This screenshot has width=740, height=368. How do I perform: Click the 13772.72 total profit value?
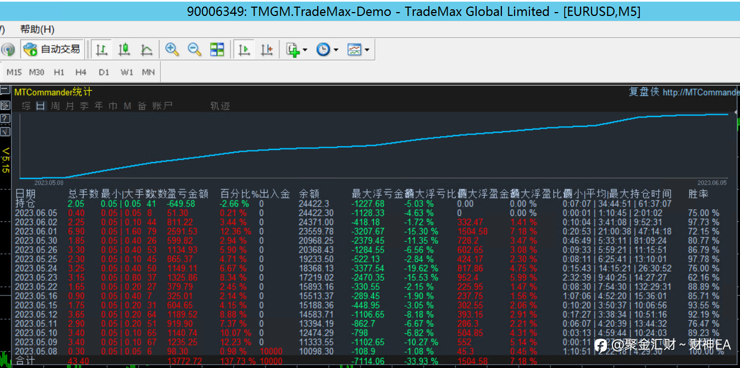(185, 361)
